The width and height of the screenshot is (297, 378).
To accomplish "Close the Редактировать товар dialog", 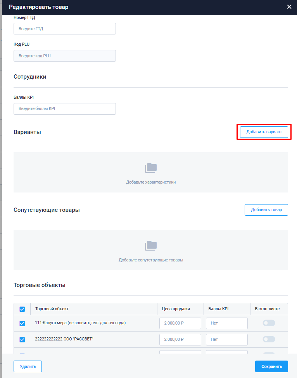I will click(x=289, y=7).
